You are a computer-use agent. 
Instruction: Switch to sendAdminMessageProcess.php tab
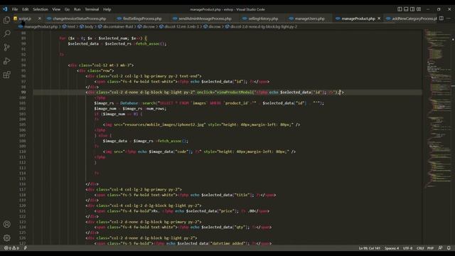point(202,18)
